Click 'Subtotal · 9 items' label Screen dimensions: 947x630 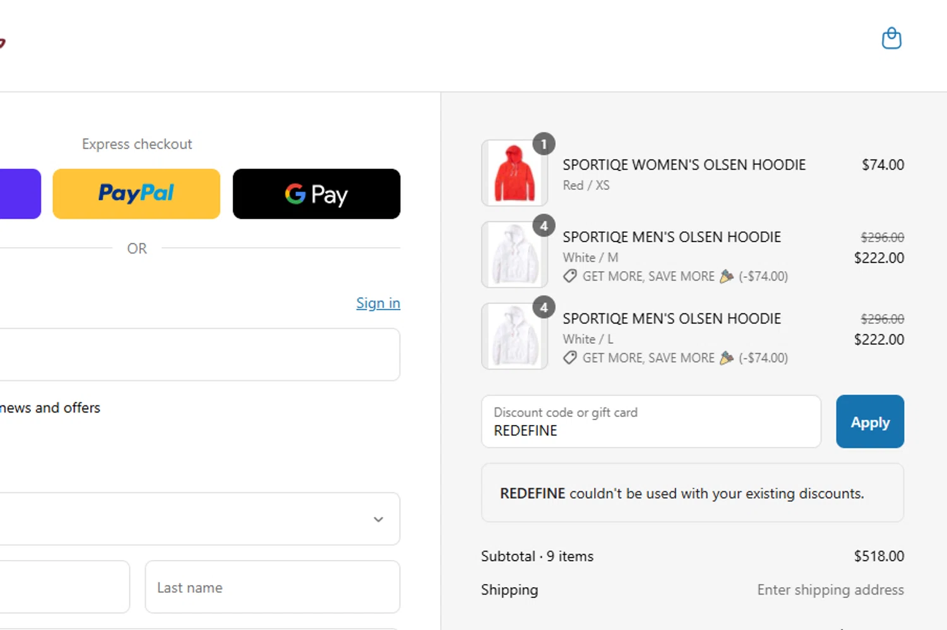537,556
